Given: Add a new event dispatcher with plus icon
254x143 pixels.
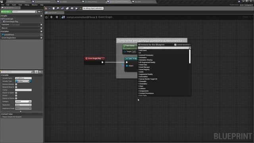Looking at the screenshot, I should pos(41,38).
